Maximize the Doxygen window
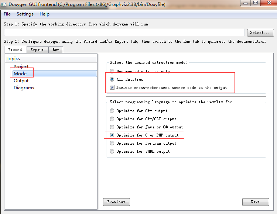This screenshot has width=277, height=214. coord(256,3)
